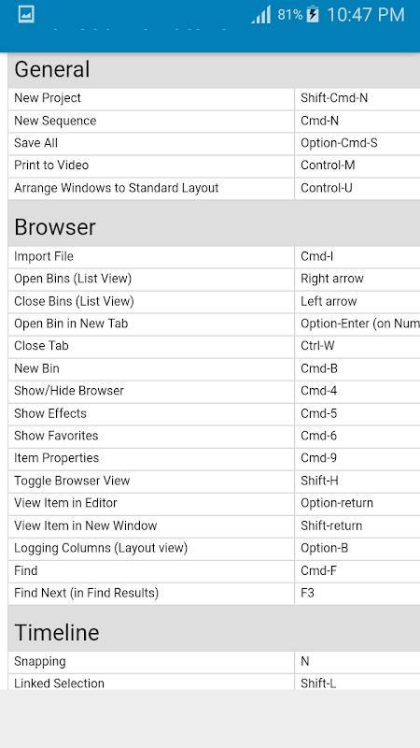Tap the battery charging icon
This screenshot has height=748, width=420.
(x=313, y=14)
